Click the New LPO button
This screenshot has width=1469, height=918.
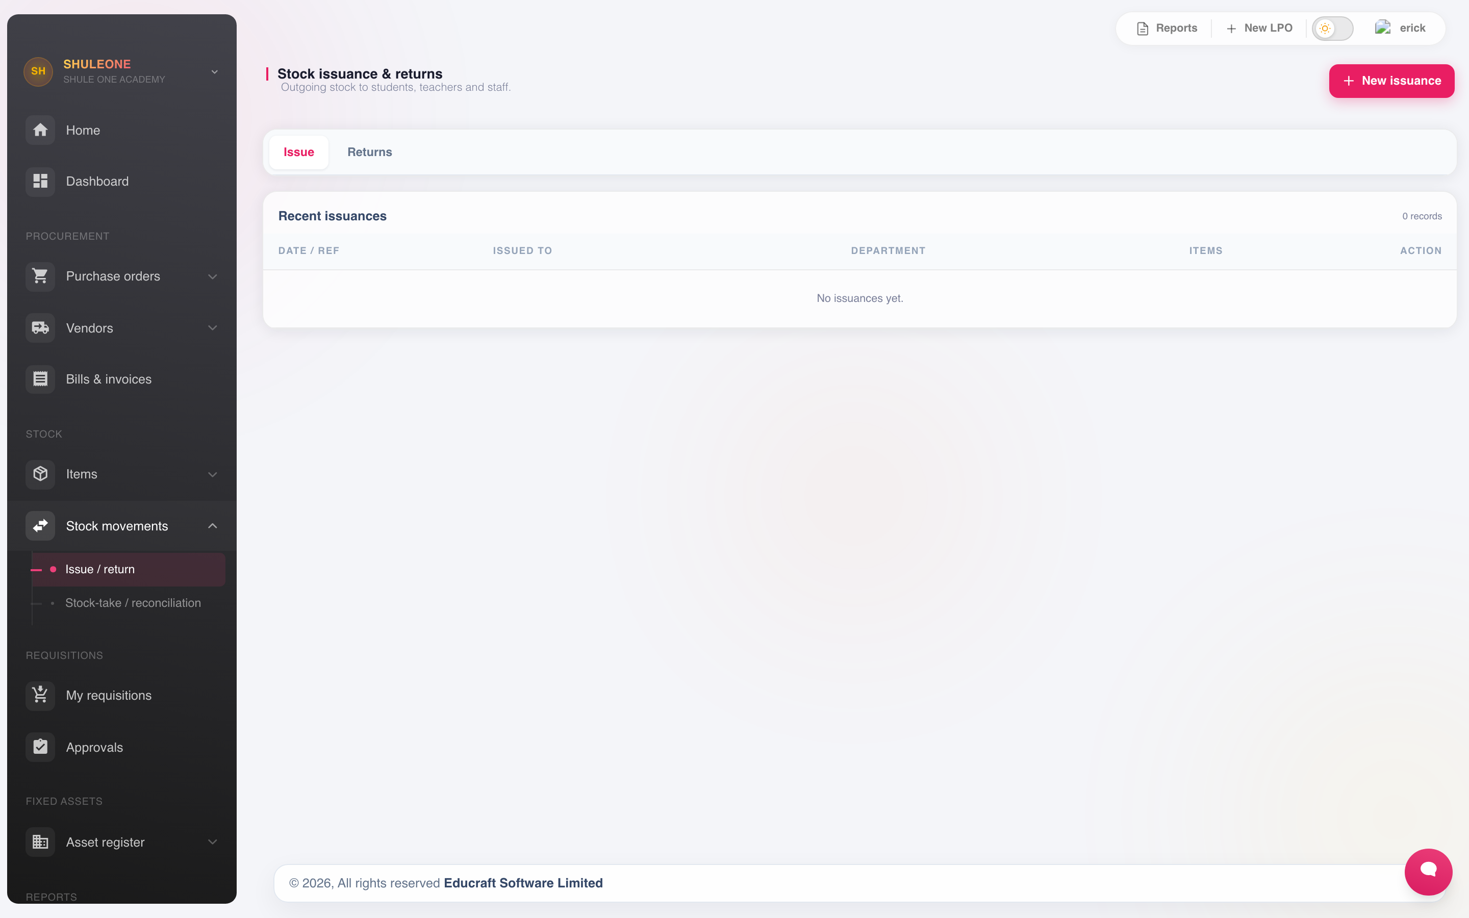pos(1259,29)
